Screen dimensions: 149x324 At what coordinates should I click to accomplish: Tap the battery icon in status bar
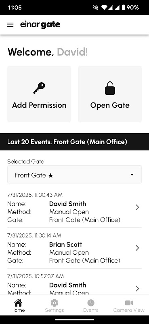coord(124,8)
